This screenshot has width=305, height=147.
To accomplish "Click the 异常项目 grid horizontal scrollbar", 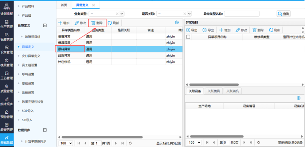I will [x=214, y=85].
